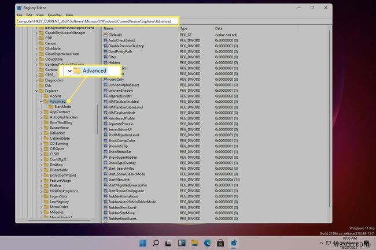
Task: Select the ListviewShadow value
Action: (x=121, y=91)
